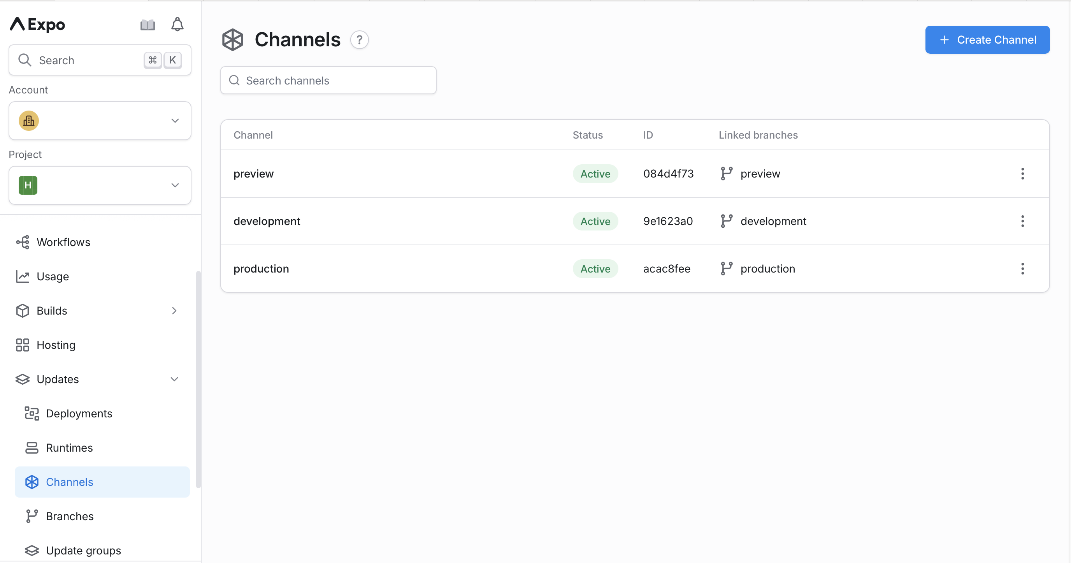Click the Hosting grid icon
The width and height of the screenshot is (1071, 563).
[x=23, y=345]
